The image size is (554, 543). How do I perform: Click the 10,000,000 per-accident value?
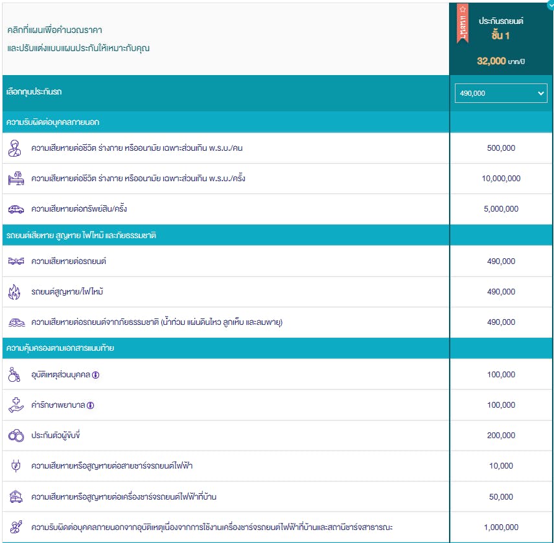click(501, 179)
